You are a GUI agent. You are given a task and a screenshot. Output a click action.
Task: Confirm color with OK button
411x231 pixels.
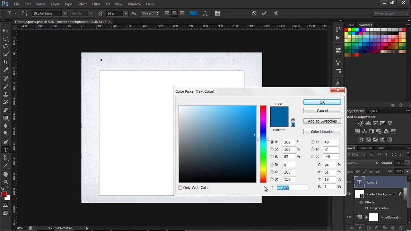tap(322, 102)
